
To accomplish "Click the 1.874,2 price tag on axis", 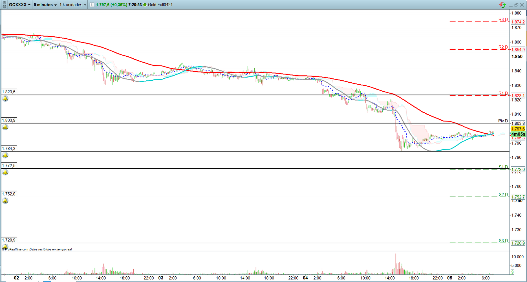I will (x=518, y=22).
